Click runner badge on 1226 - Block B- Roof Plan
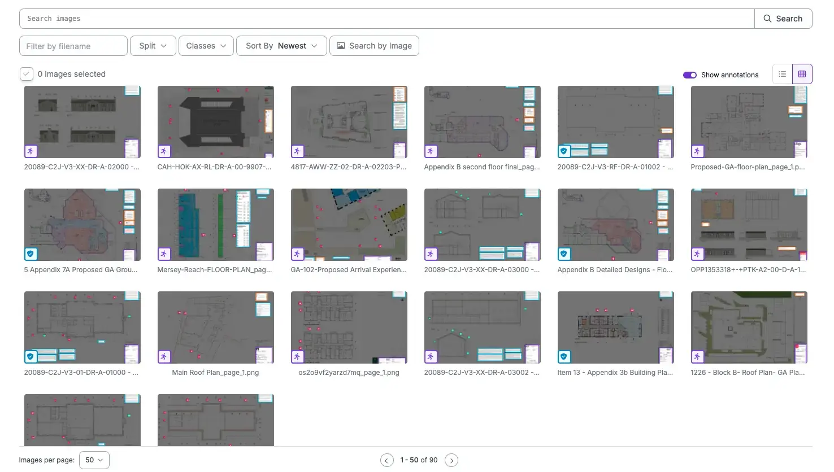This screenshot has width=834, height=472. tap(698, 357)
